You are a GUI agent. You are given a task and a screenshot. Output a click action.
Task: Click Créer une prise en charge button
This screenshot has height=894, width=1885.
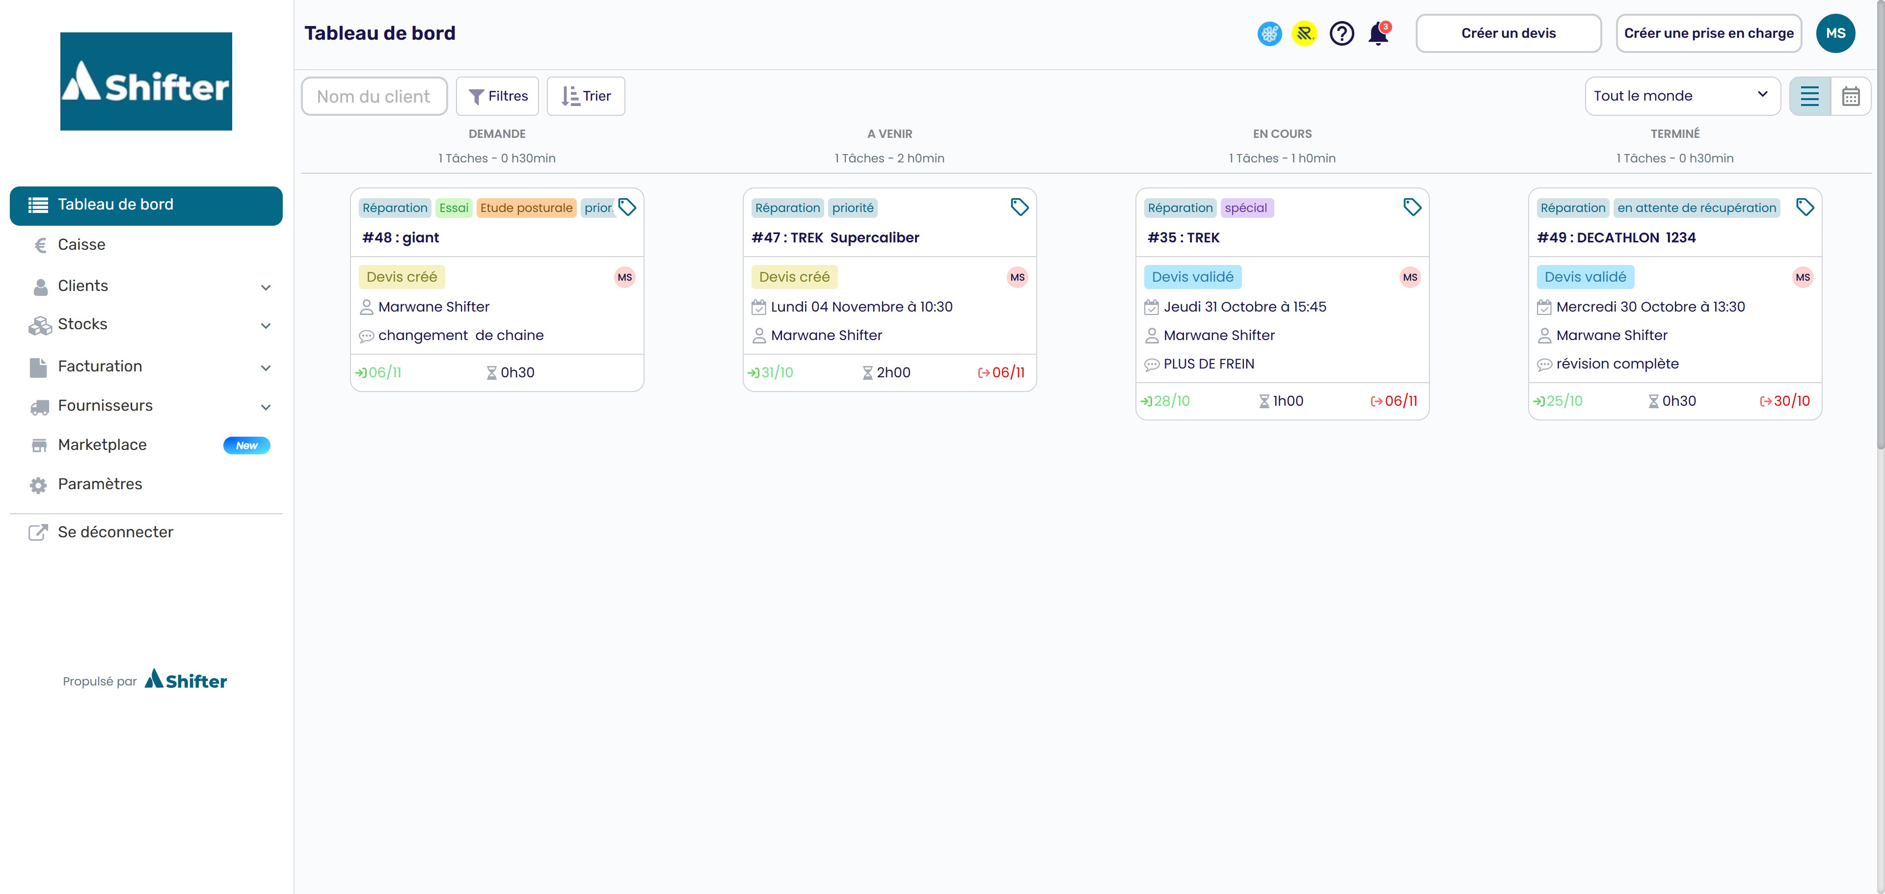pyautogui.click(x=1709, y=34)
